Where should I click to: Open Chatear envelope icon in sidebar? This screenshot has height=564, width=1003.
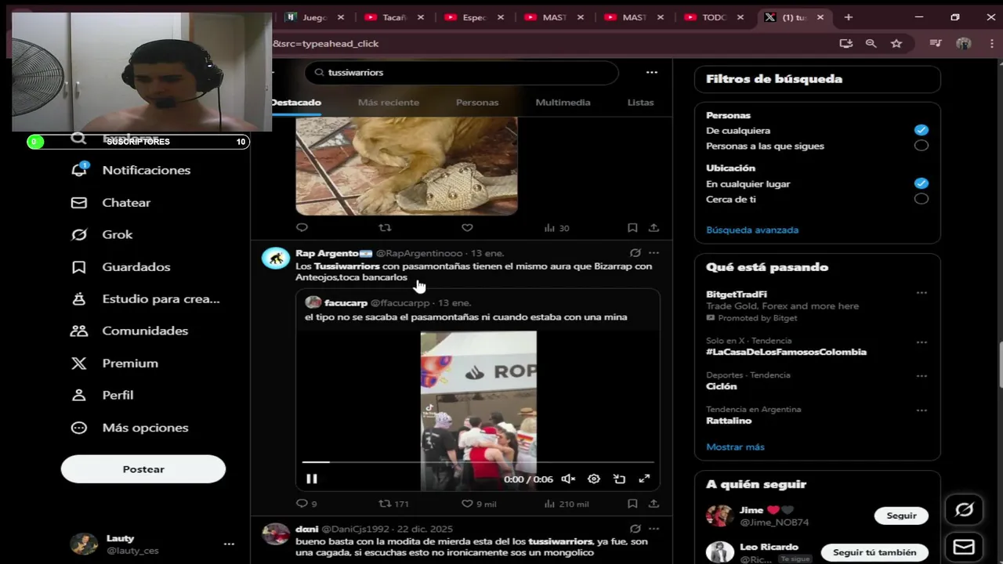point(79,202)
